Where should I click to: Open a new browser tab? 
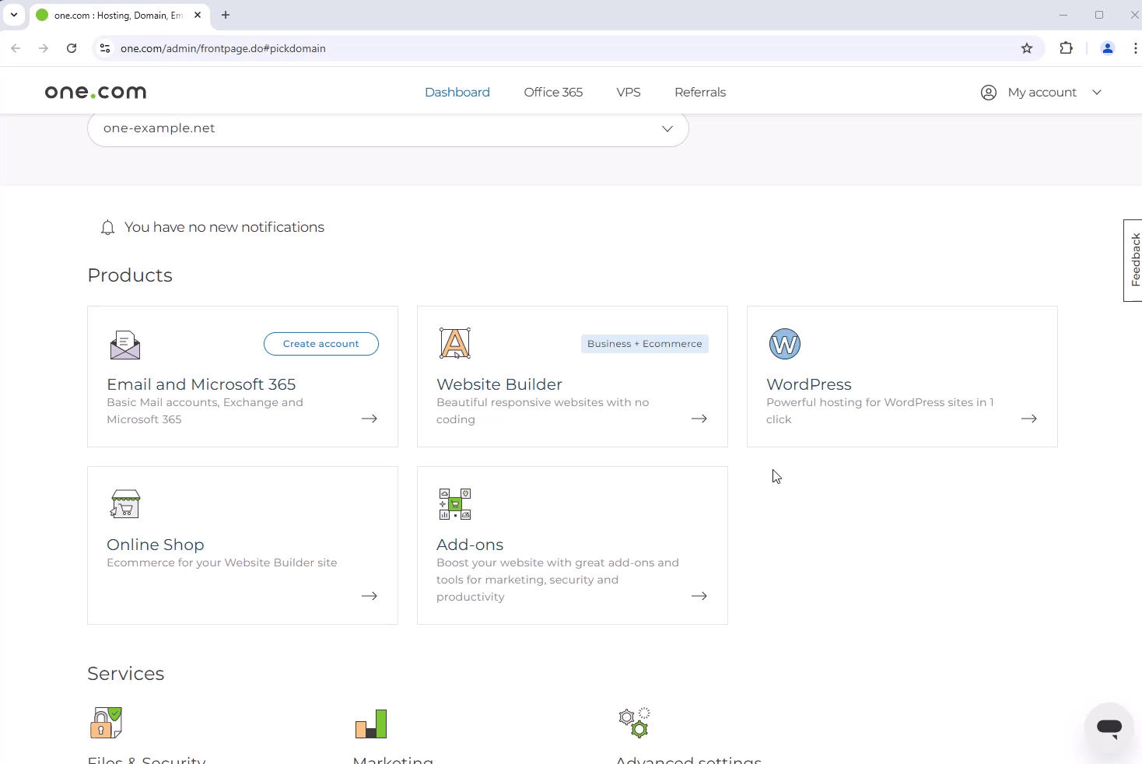coord(226,15)
